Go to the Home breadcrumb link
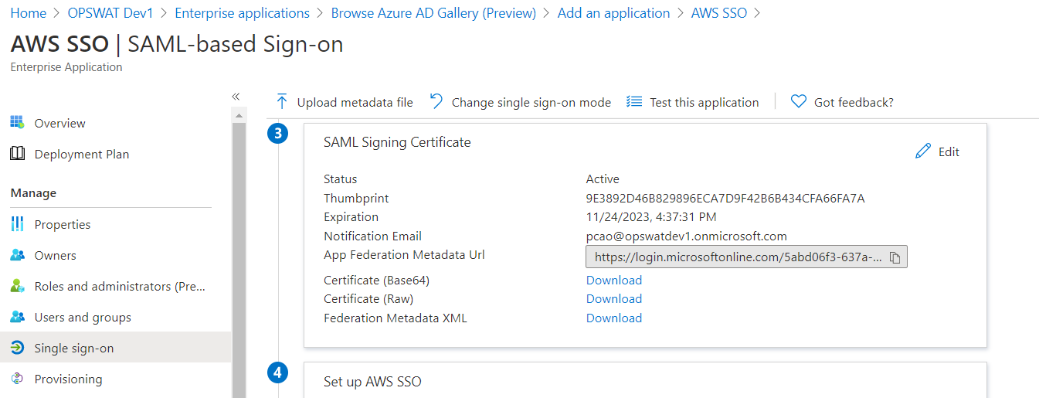 [x=29, y=13]
